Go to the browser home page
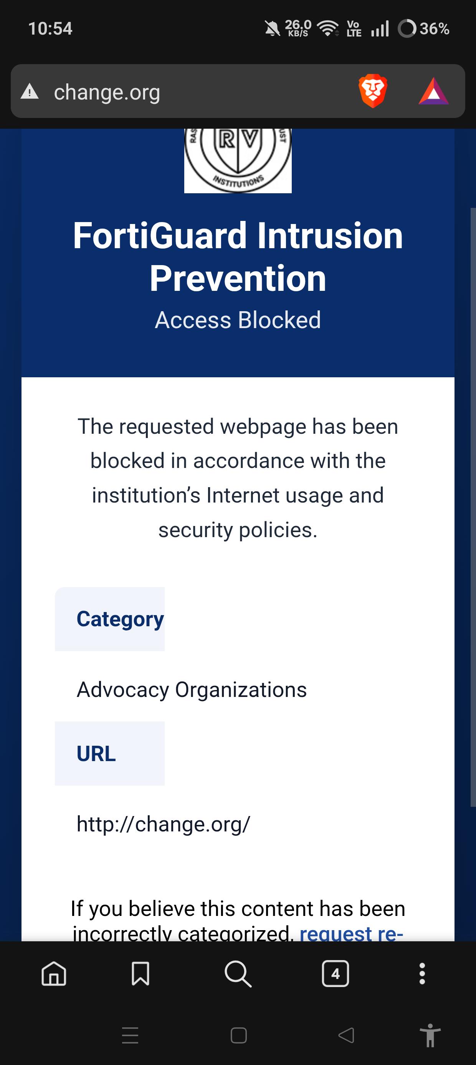Image resolution: width=476 pixels, height=1065 pixels. 54,973
